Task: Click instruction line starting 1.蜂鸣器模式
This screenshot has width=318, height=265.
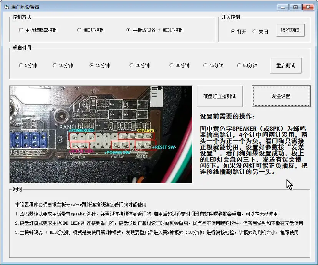Action: [x=146, y=214]
